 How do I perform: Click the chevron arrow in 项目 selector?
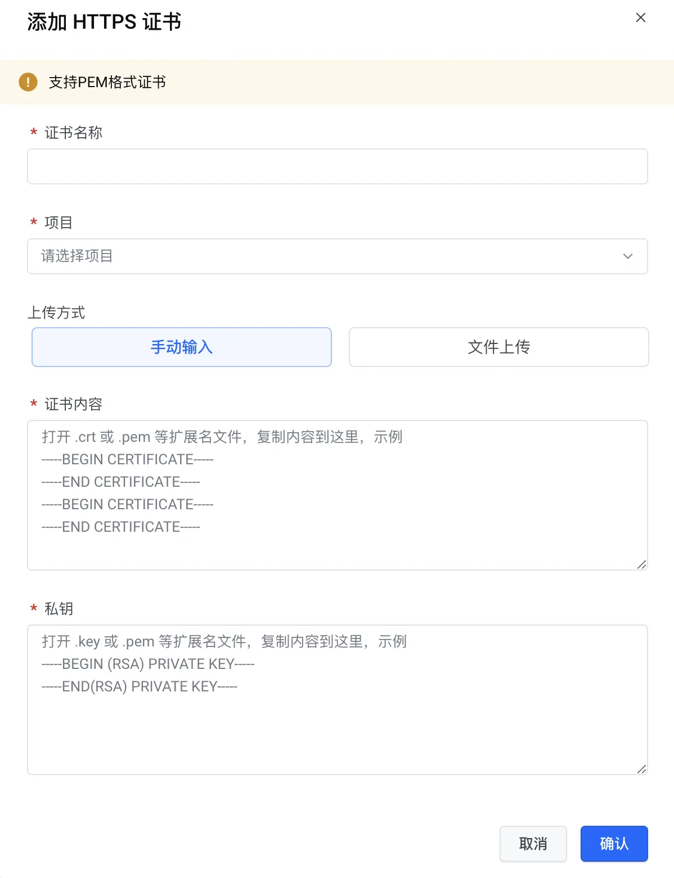click(x=628, y=256)
